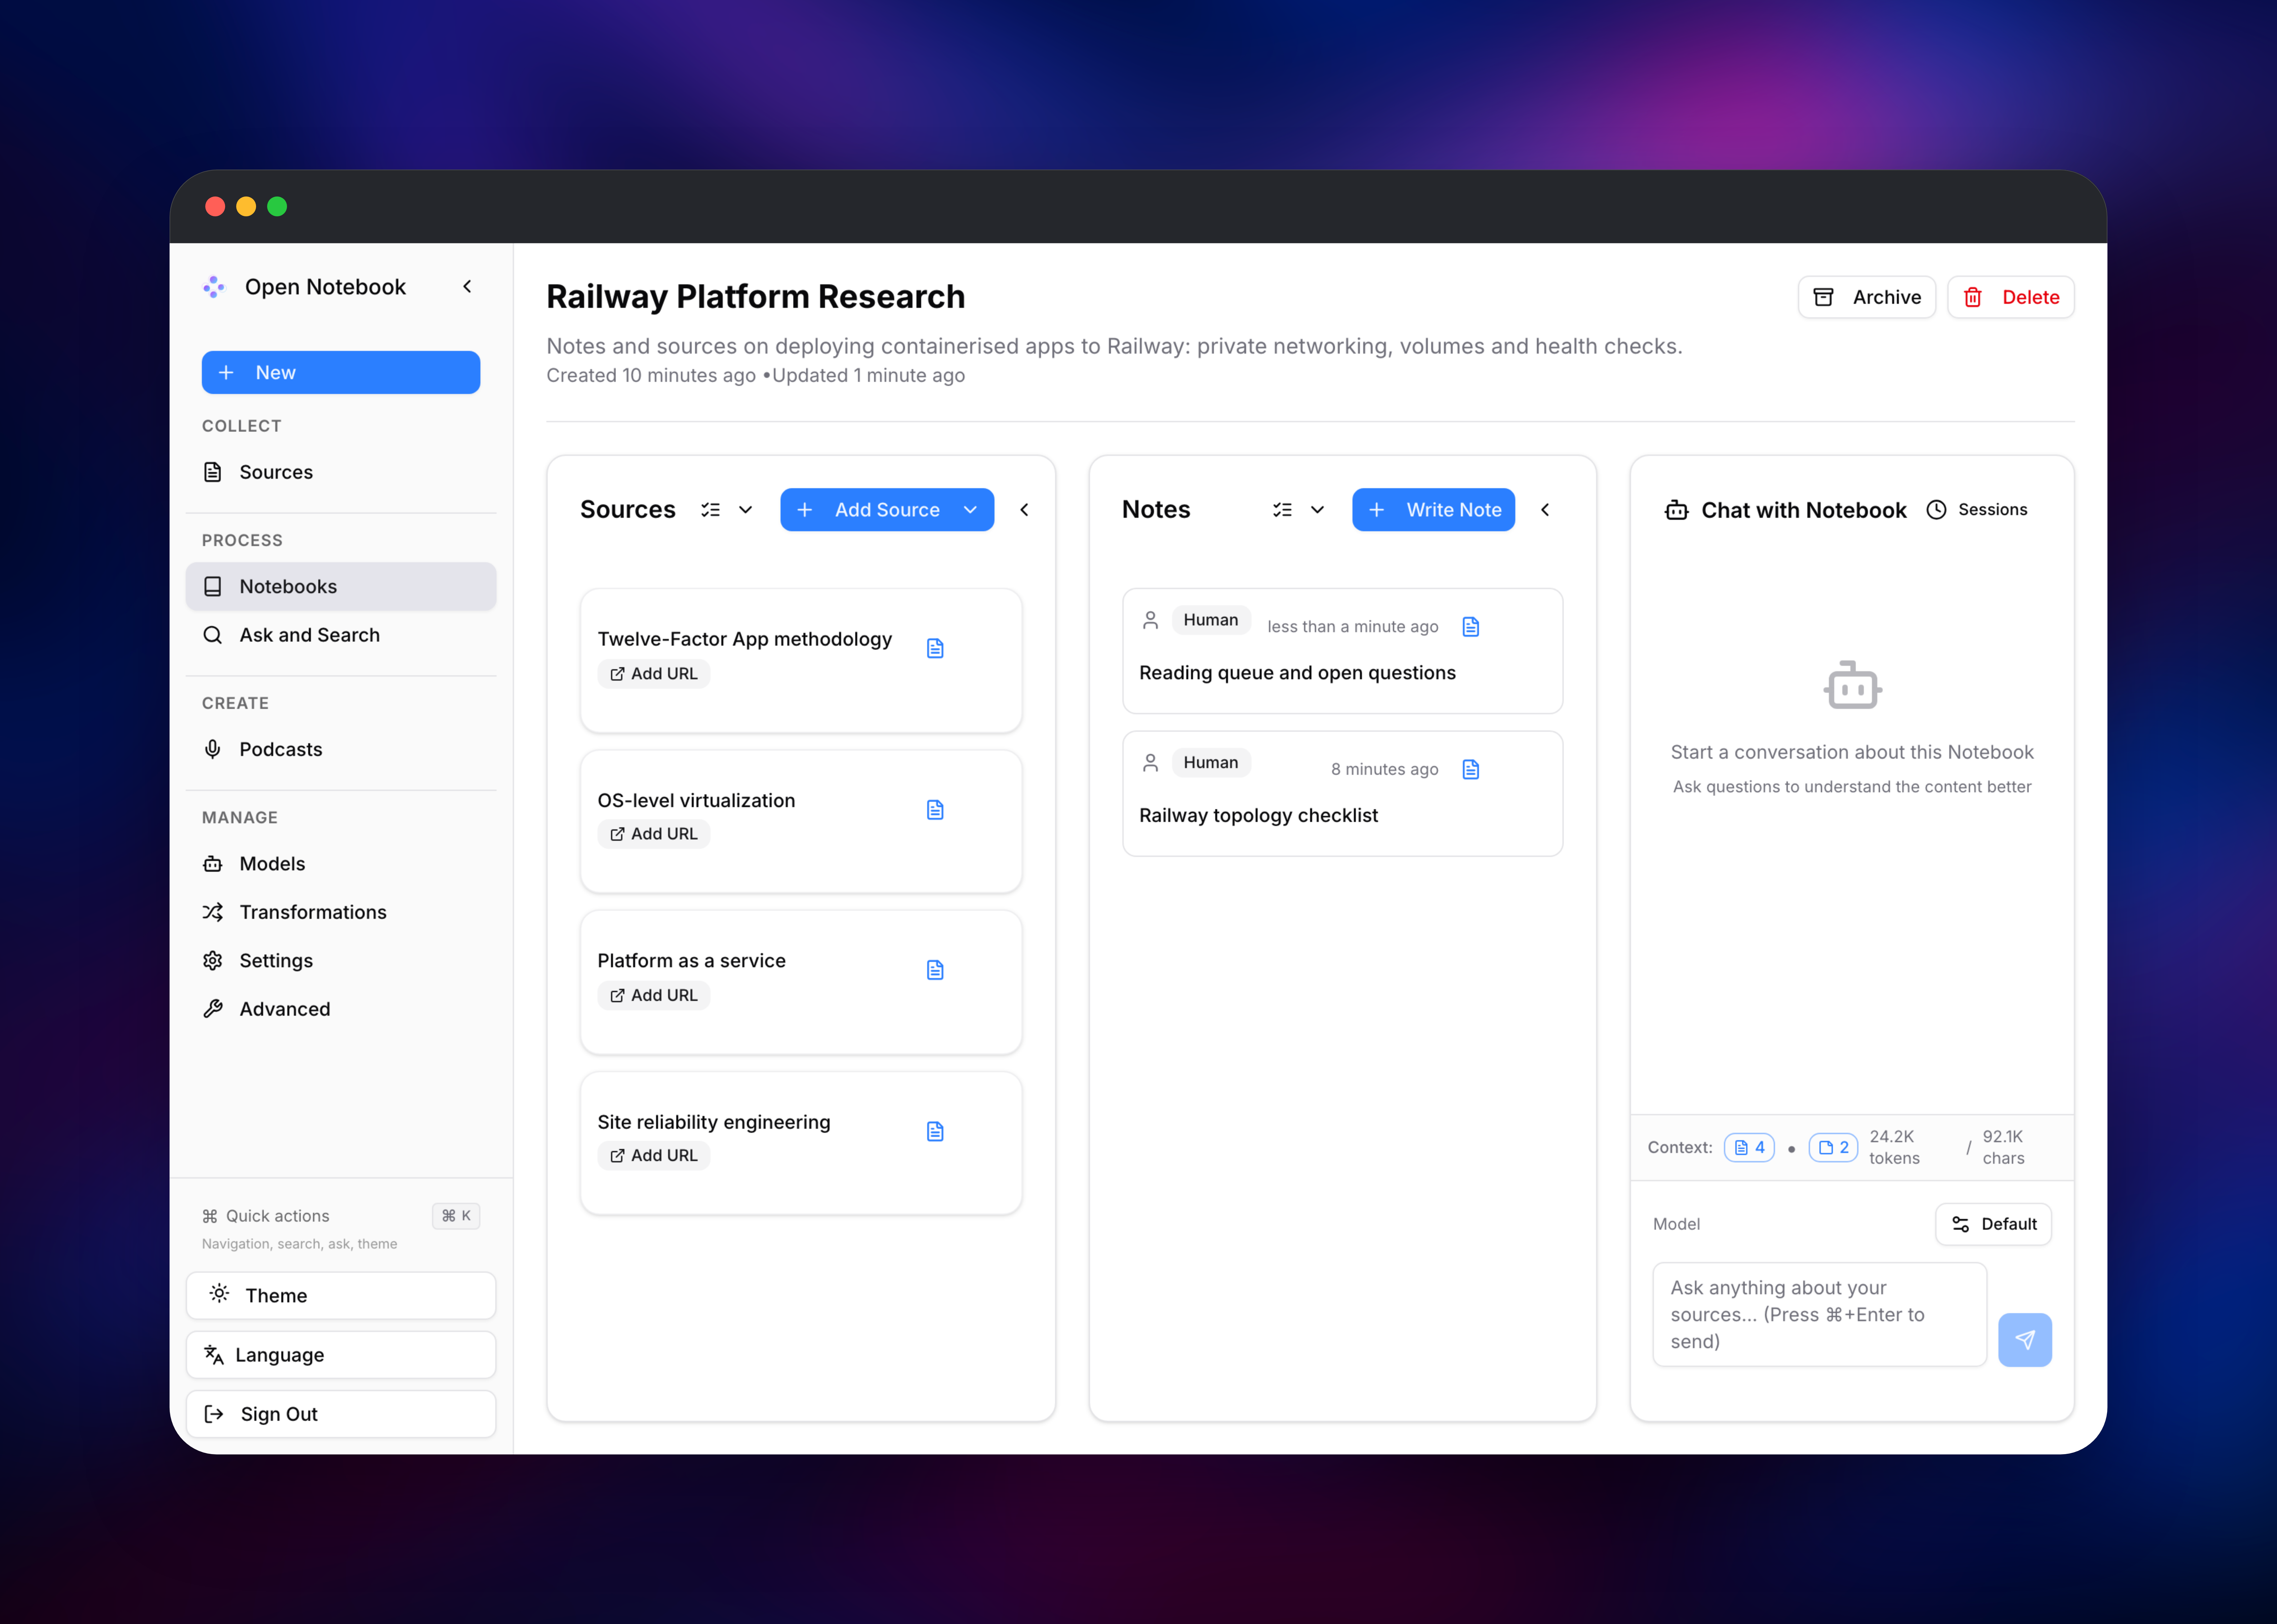Sign Out of the app

click(x=341, y=1414)
